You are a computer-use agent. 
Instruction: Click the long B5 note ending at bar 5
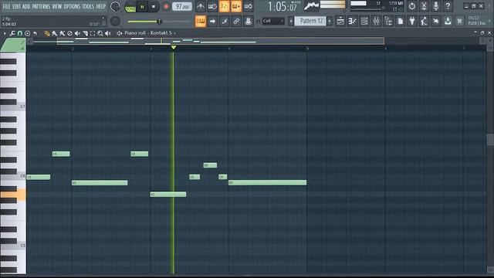click(267, 182)
